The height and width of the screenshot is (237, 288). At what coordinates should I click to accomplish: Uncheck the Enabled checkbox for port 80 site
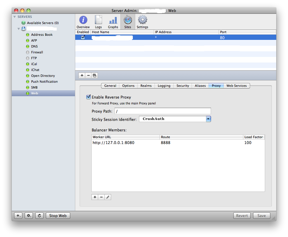[x=83, y=37]
